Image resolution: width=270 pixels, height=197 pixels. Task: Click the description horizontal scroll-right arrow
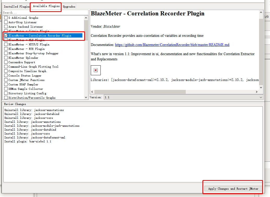pos(257,92)
